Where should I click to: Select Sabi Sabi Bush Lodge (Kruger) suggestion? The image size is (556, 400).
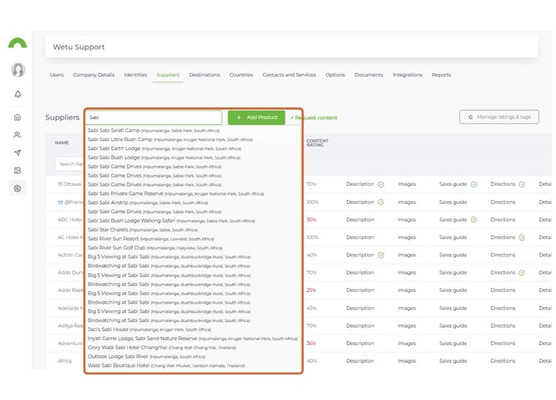[163, 158]
